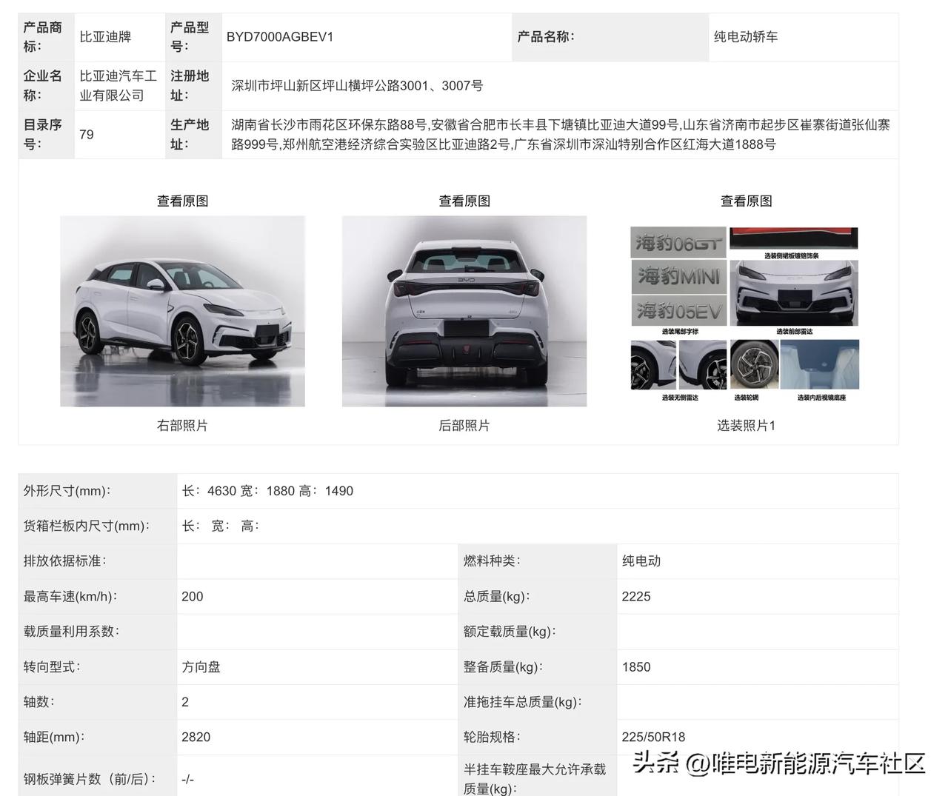Open 查看原图 link above optional equipment photo

[747, 201]
